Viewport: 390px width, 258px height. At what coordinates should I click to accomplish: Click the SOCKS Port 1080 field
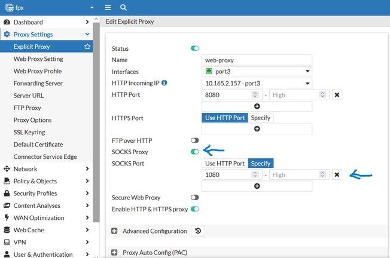(x=232, y=174)
